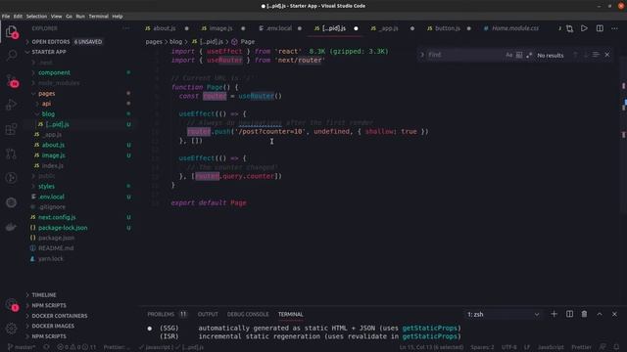Open the about.js editor tab
The width and height of the screenshot is (627, 352).
tap(165, 28)
